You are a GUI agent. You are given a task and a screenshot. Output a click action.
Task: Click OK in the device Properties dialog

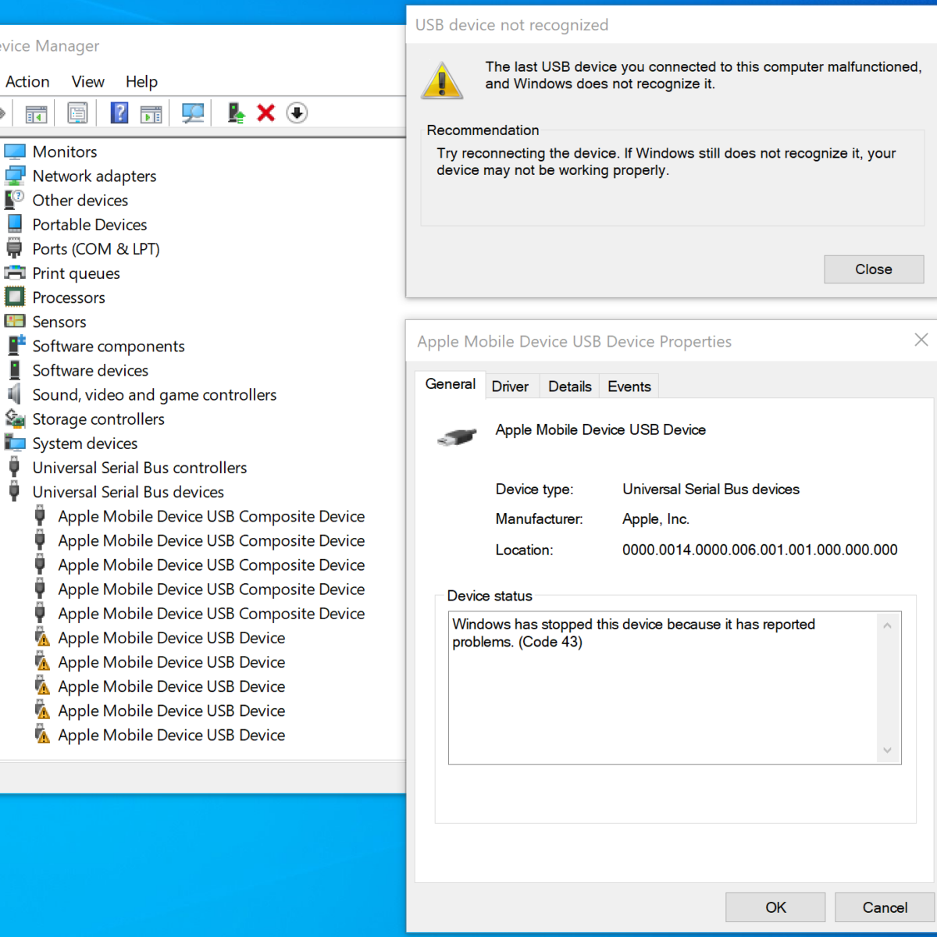775,907
